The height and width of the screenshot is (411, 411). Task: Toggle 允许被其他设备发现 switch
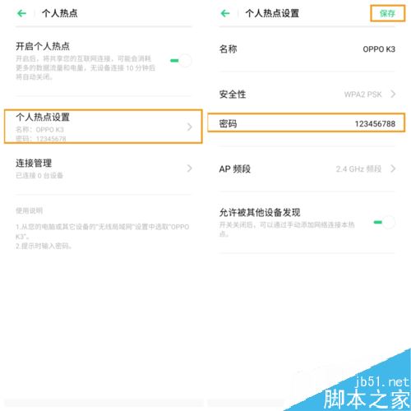(384, 222)
